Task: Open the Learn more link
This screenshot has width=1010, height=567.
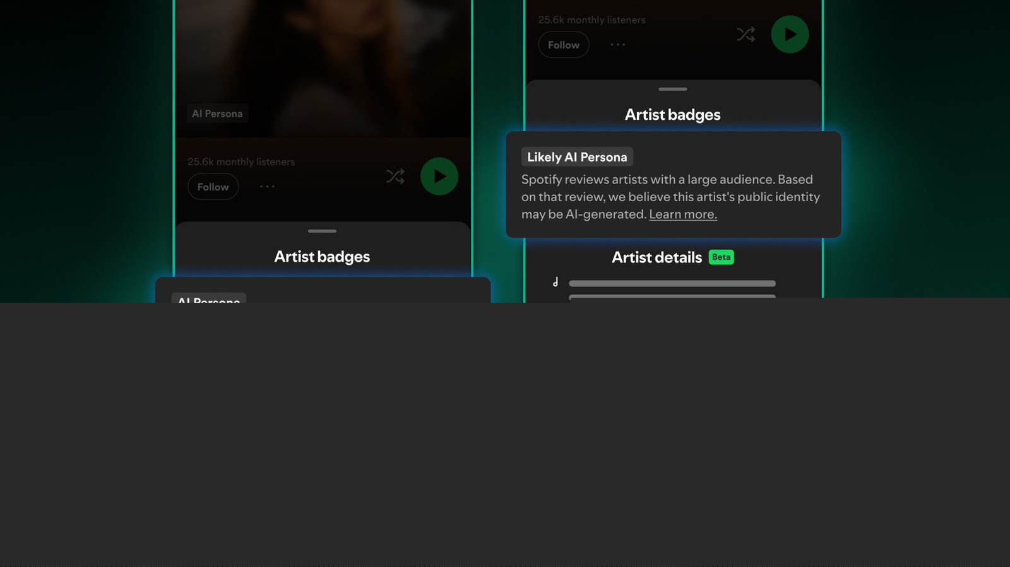Action: pyautogui.click(x=683, y=214)
